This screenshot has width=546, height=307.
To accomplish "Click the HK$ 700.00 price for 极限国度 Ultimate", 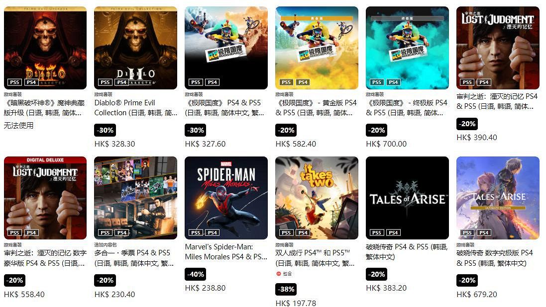I will click(x=386, y=144).
